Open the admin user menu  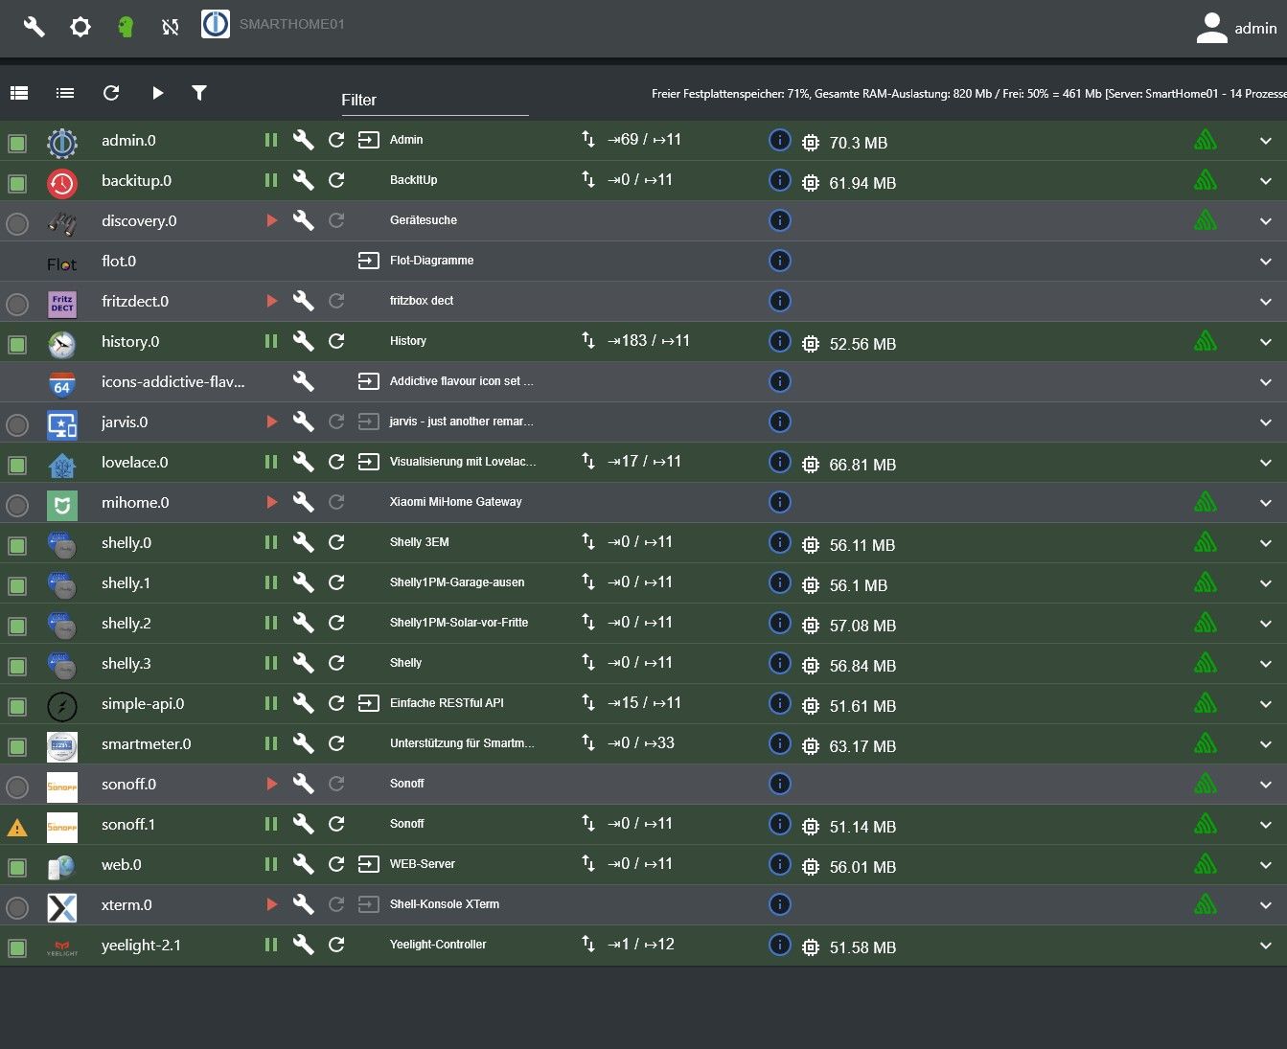pos(1236,28)
